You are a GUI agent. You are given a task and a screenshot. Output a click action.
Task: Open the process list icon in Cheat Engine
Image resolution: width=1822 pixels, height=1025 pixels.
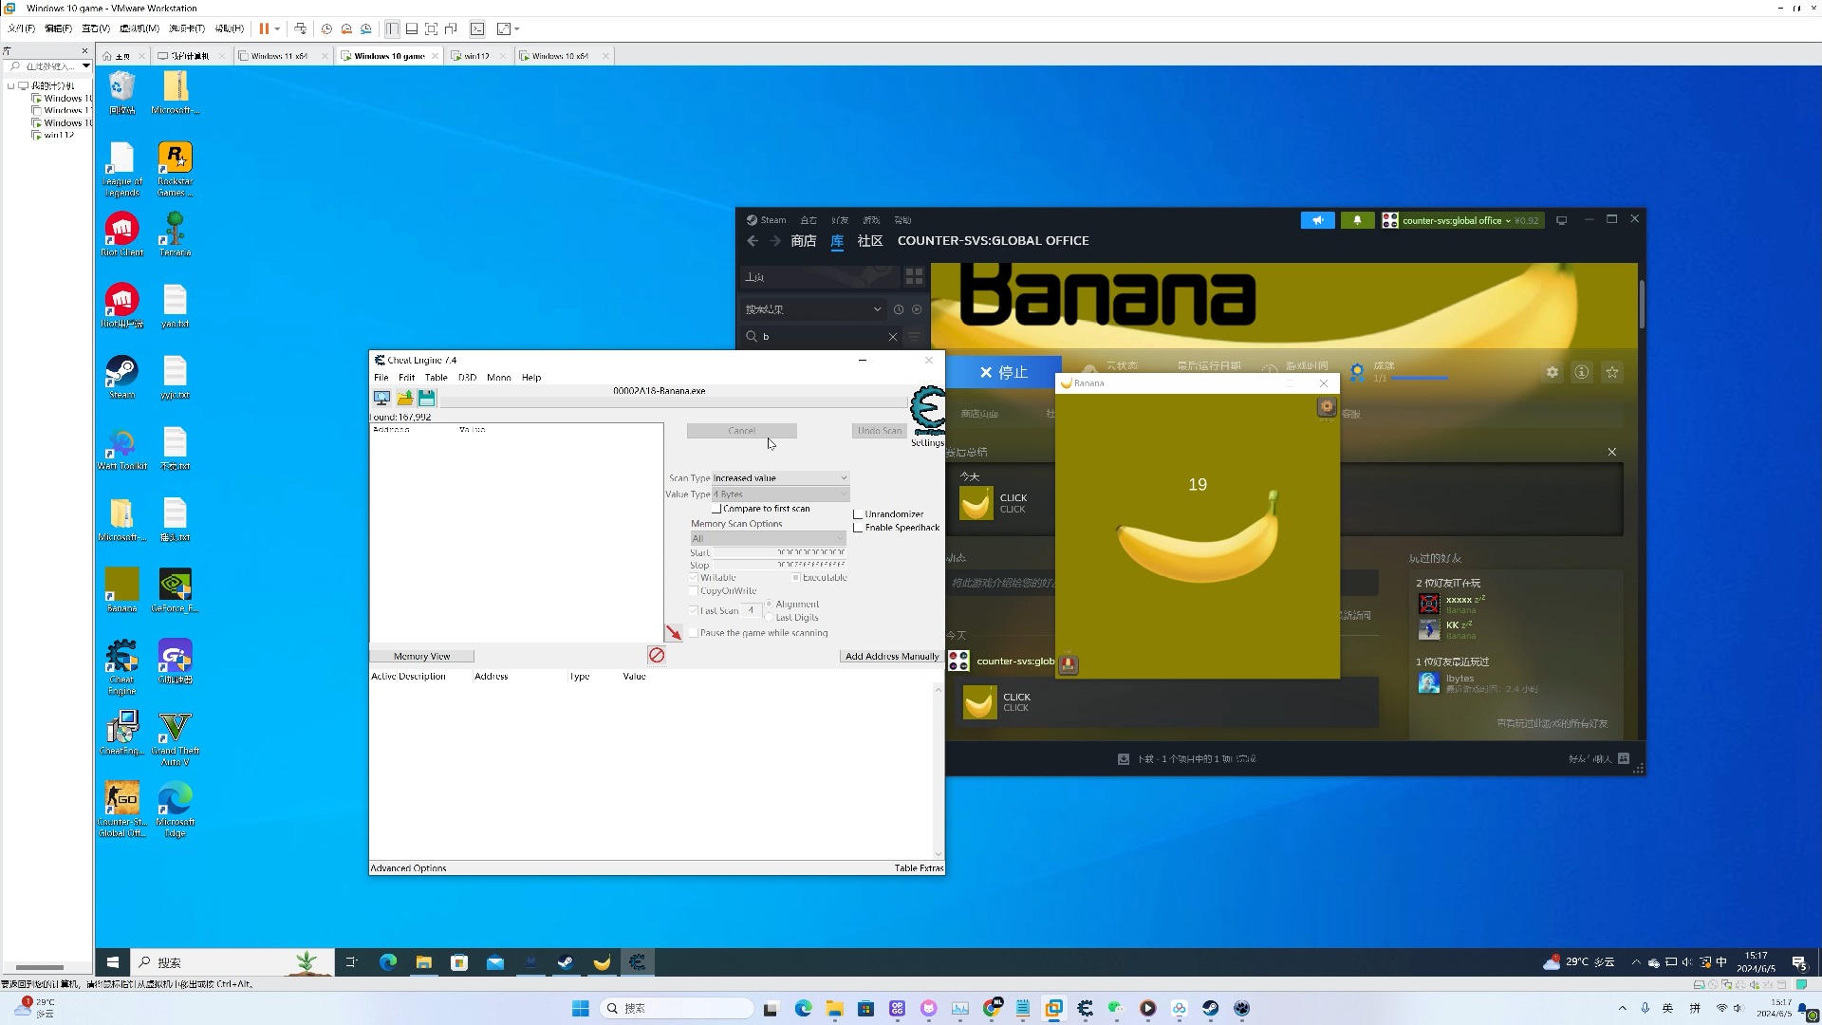click(381, 399)
